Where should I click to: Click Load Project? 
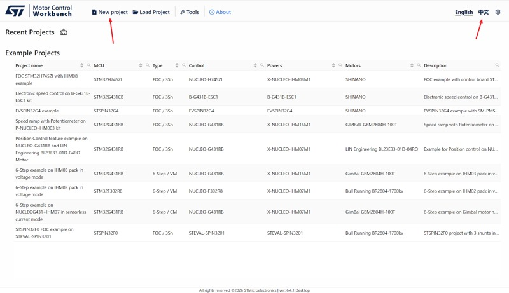click(x=151, y=12)
